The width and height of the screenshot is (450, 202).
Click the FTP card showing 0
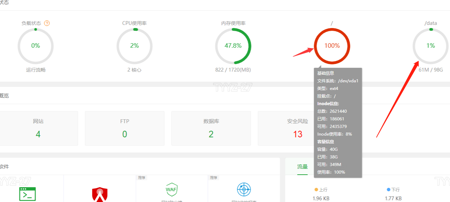coord(125,128)
